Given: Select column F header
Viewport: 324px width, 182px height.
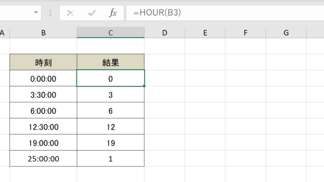Looking at the screenshot, I should coord(246,32).
